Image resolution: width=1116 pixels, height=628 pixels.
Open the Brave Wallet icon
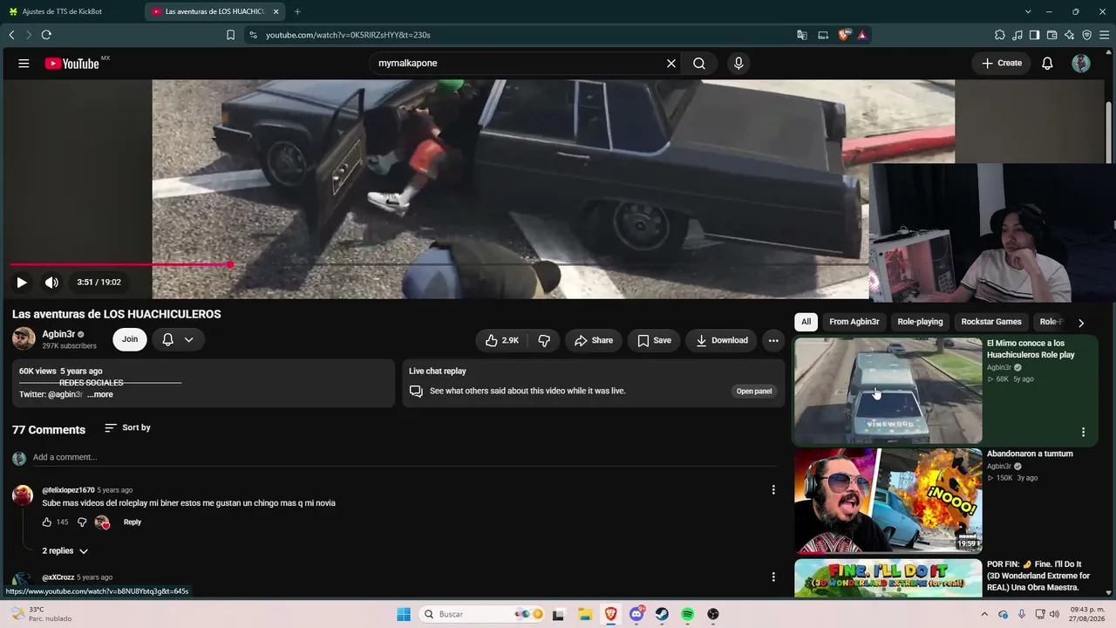[1051, 35]
